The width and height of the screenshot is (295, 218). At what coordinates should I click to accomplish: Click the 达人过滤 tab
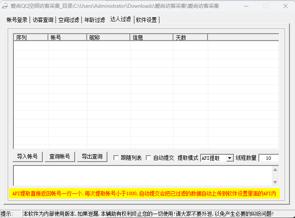tap(120, 19)
